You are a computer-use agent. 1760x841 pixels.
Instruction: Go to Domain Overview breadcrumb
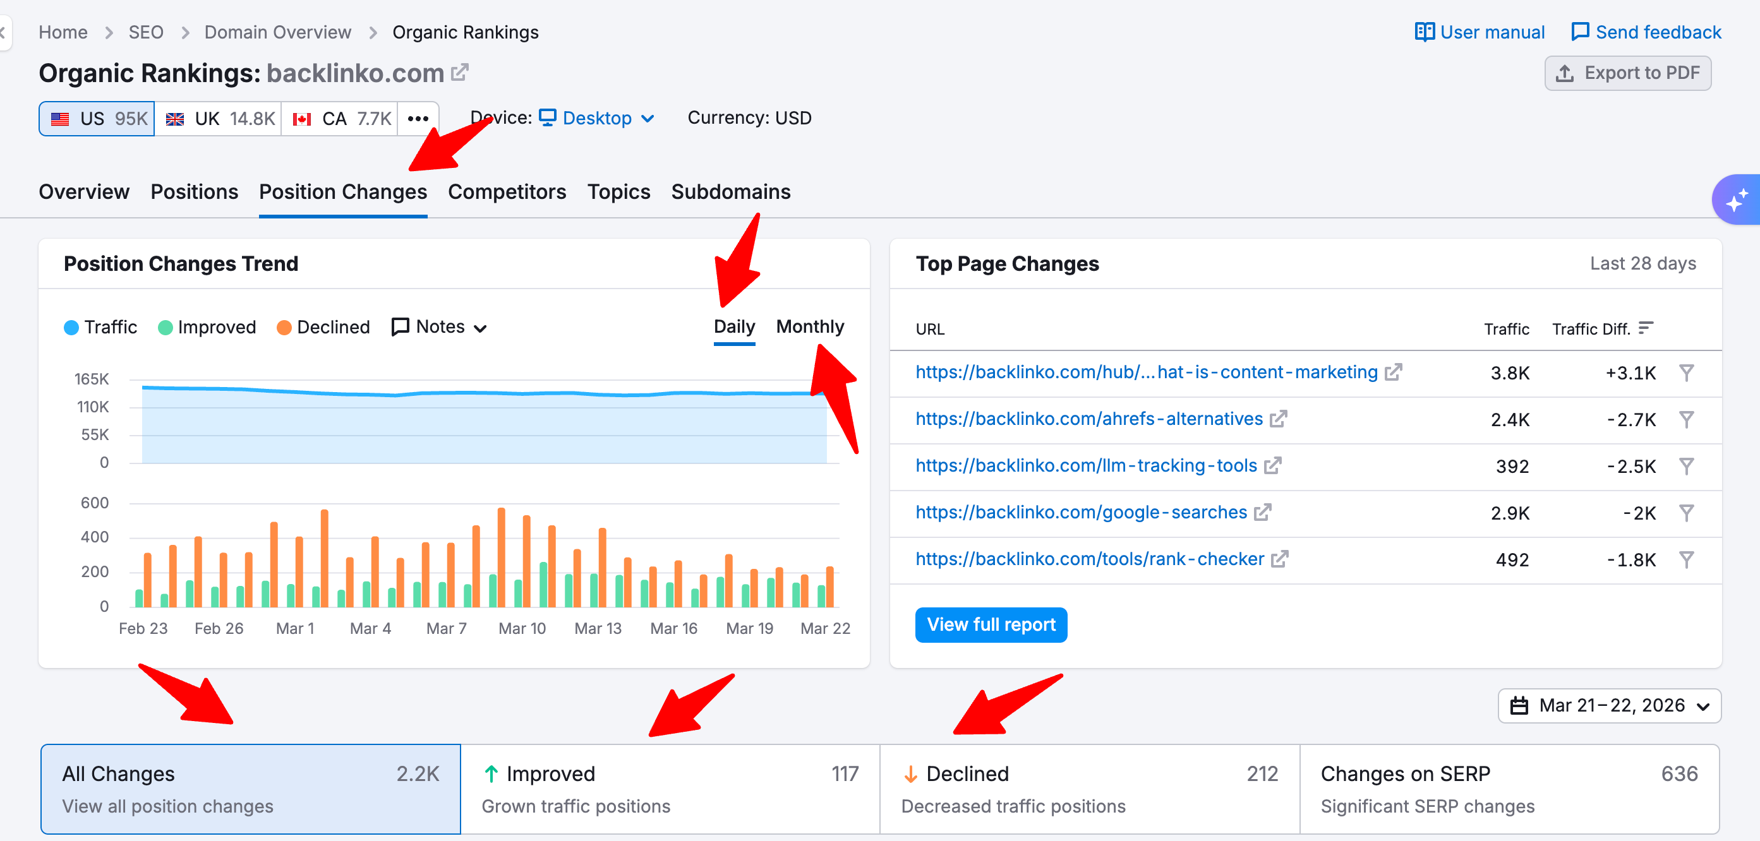tap(277, 32)
